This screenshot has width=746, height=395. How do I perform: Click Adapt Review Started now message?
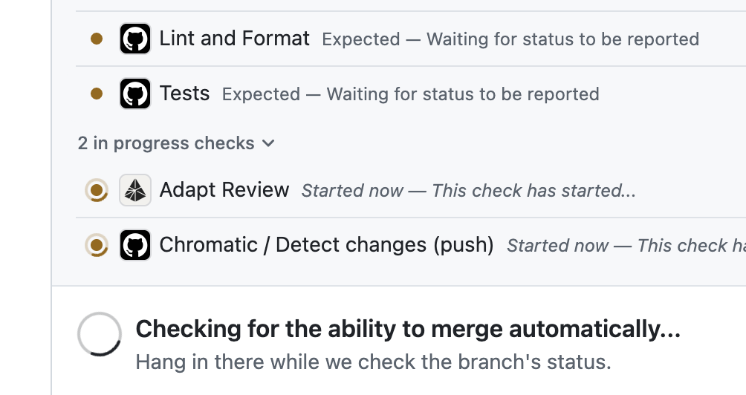pos(469,191)
